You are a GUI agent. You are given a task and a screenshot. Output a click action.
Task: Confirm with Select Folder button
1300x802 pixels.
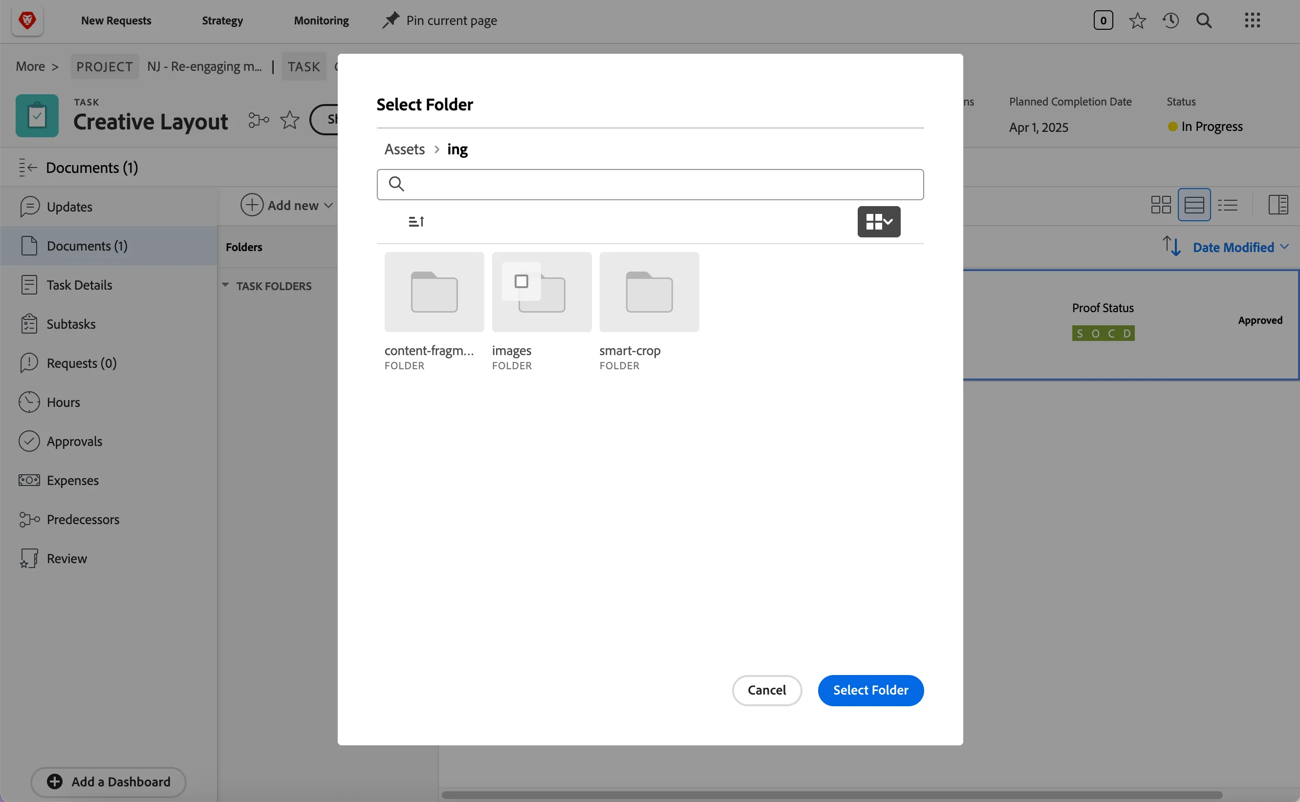coord(870,690)
